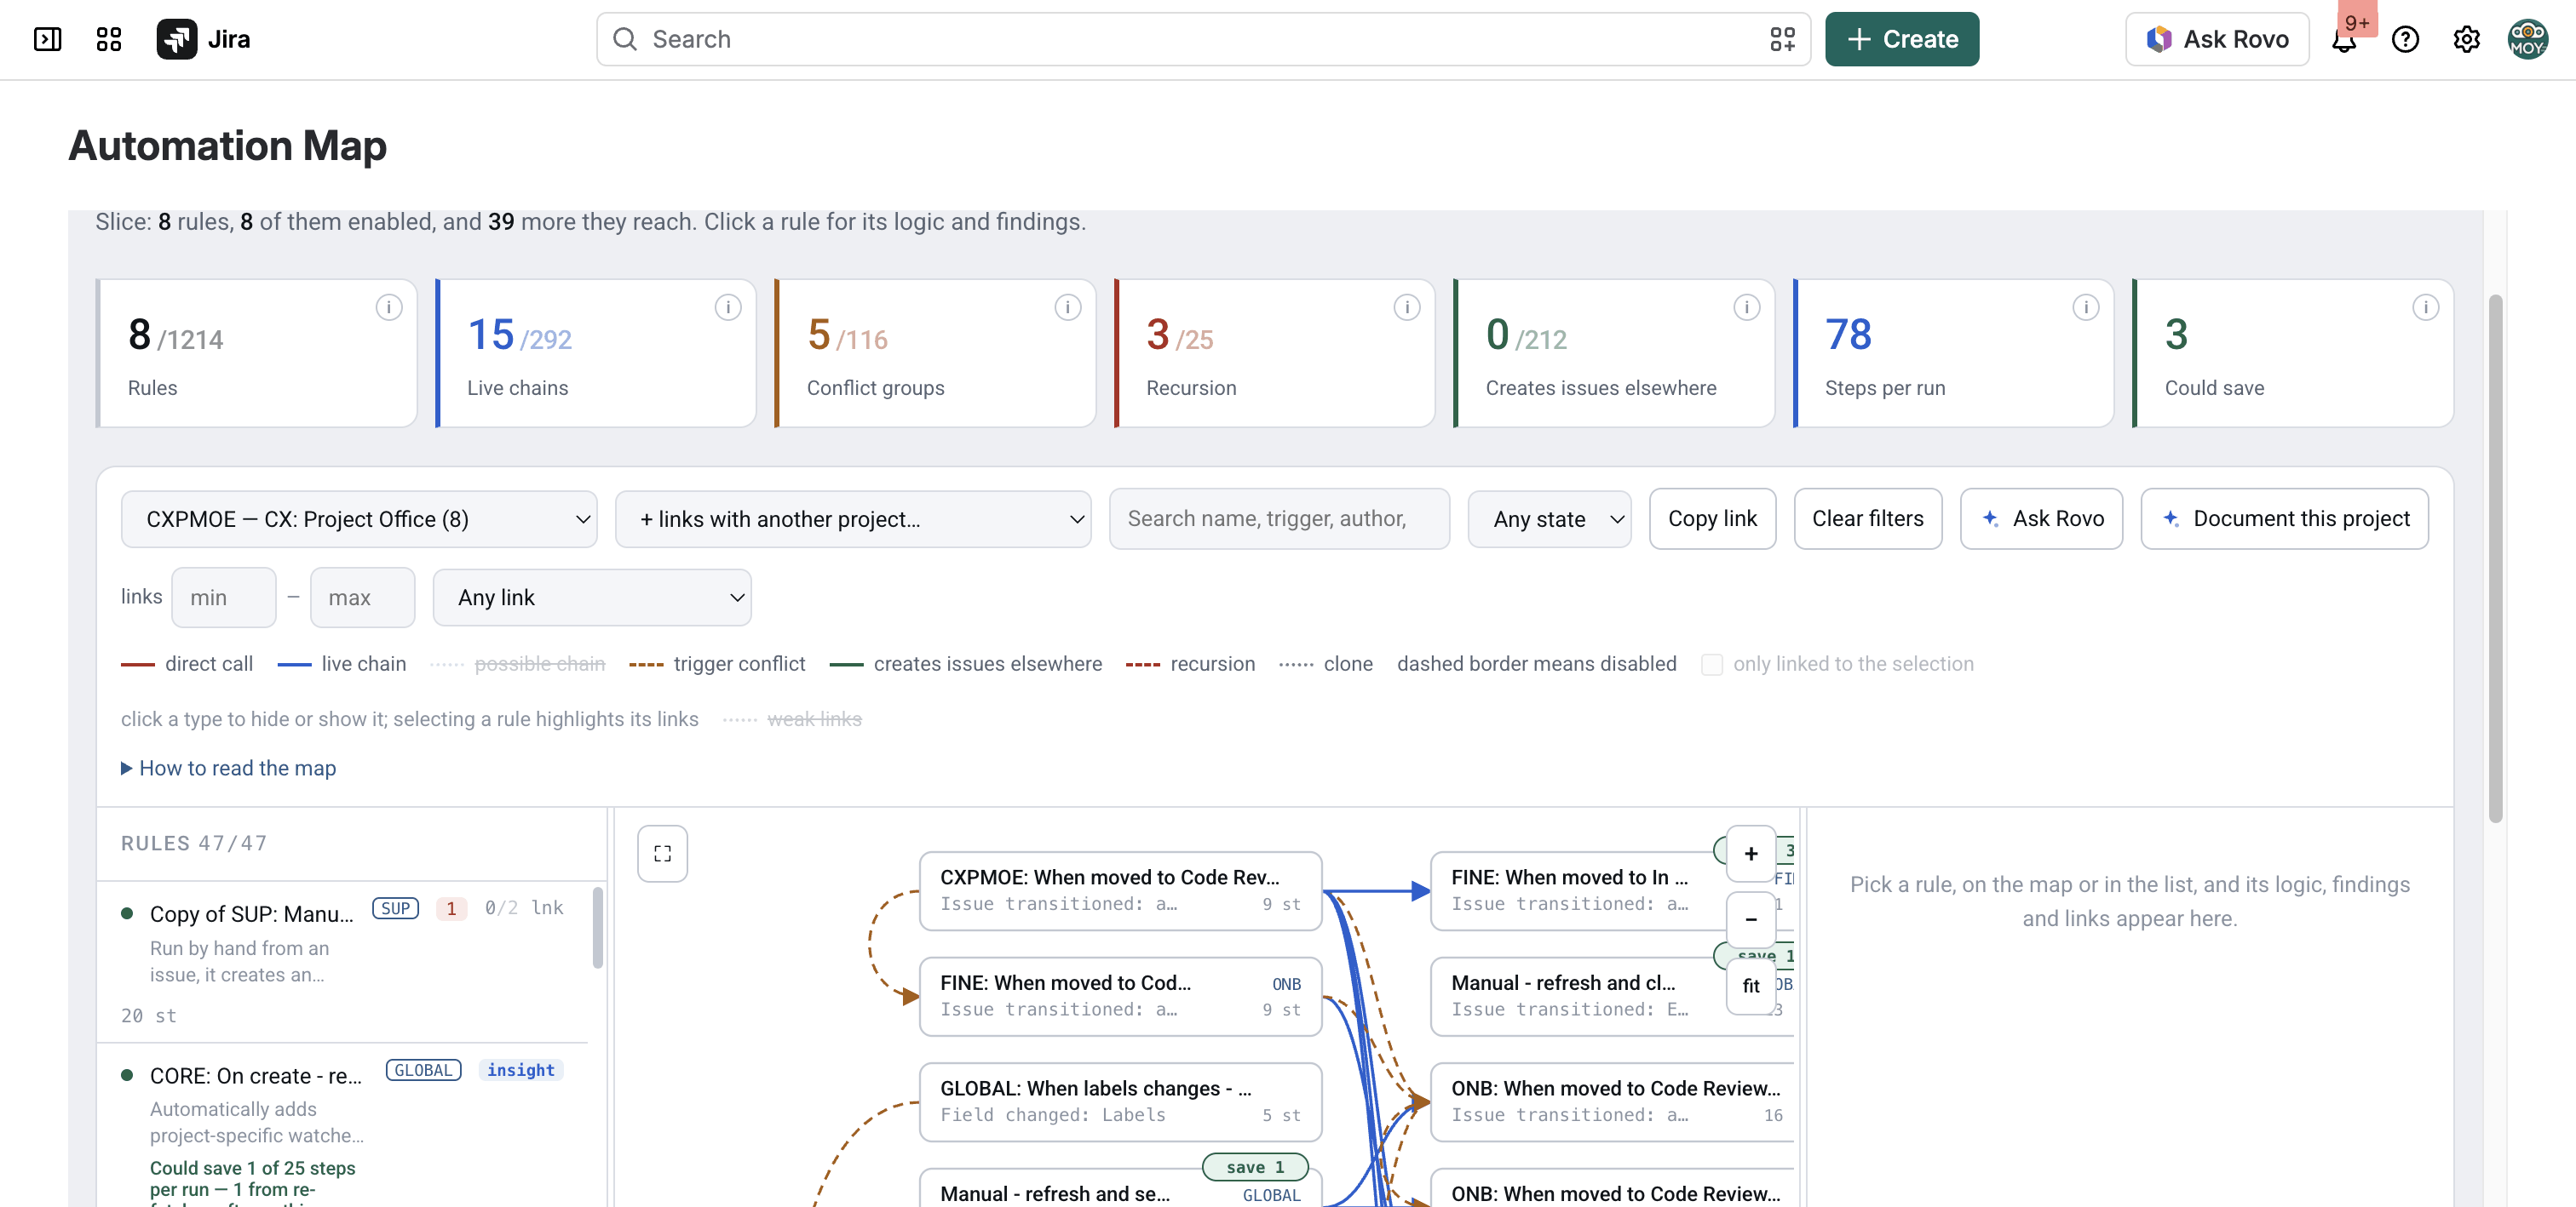Select GLOBAL: When labels changes node

tap(1120, 1101)
